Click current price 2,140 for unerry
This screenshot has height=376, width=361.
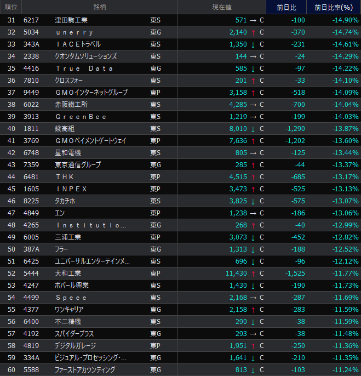pos(238,32)
